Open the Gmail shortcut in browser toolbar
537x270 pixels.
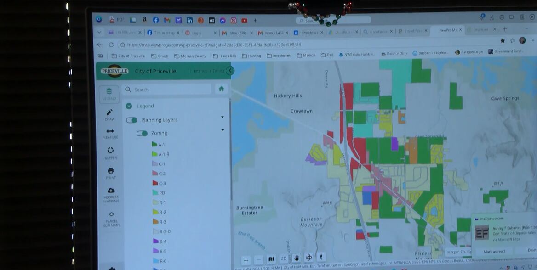tap(167, 20)
